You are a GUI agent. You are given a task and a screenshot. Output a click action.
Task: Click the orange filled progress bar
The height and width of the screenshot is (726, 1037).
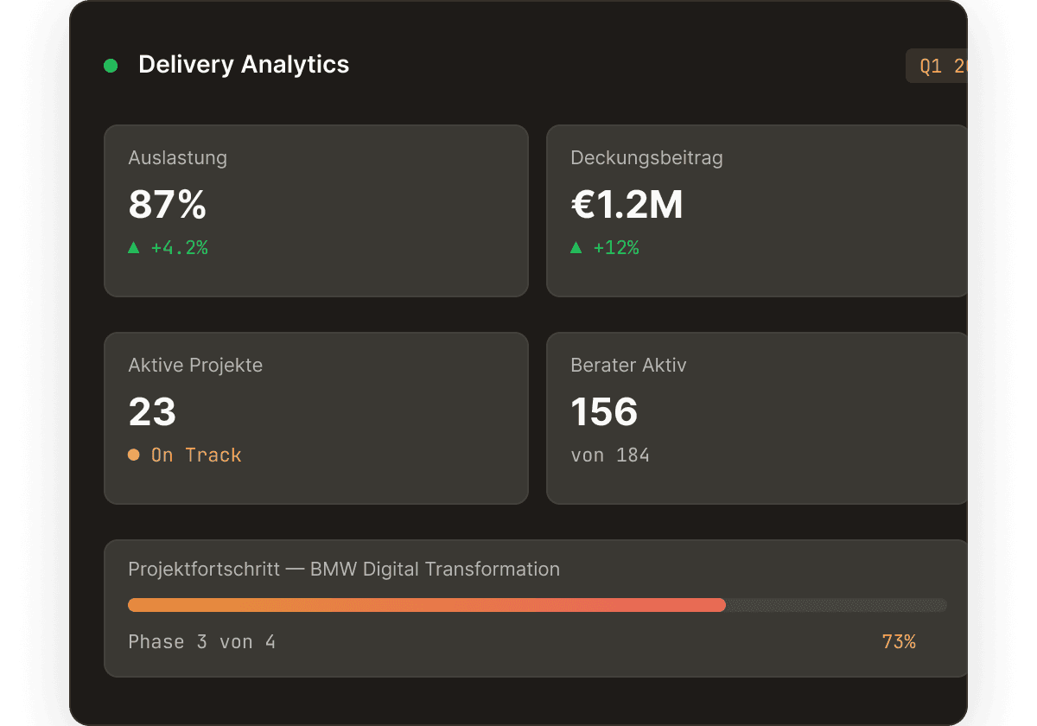426,605
